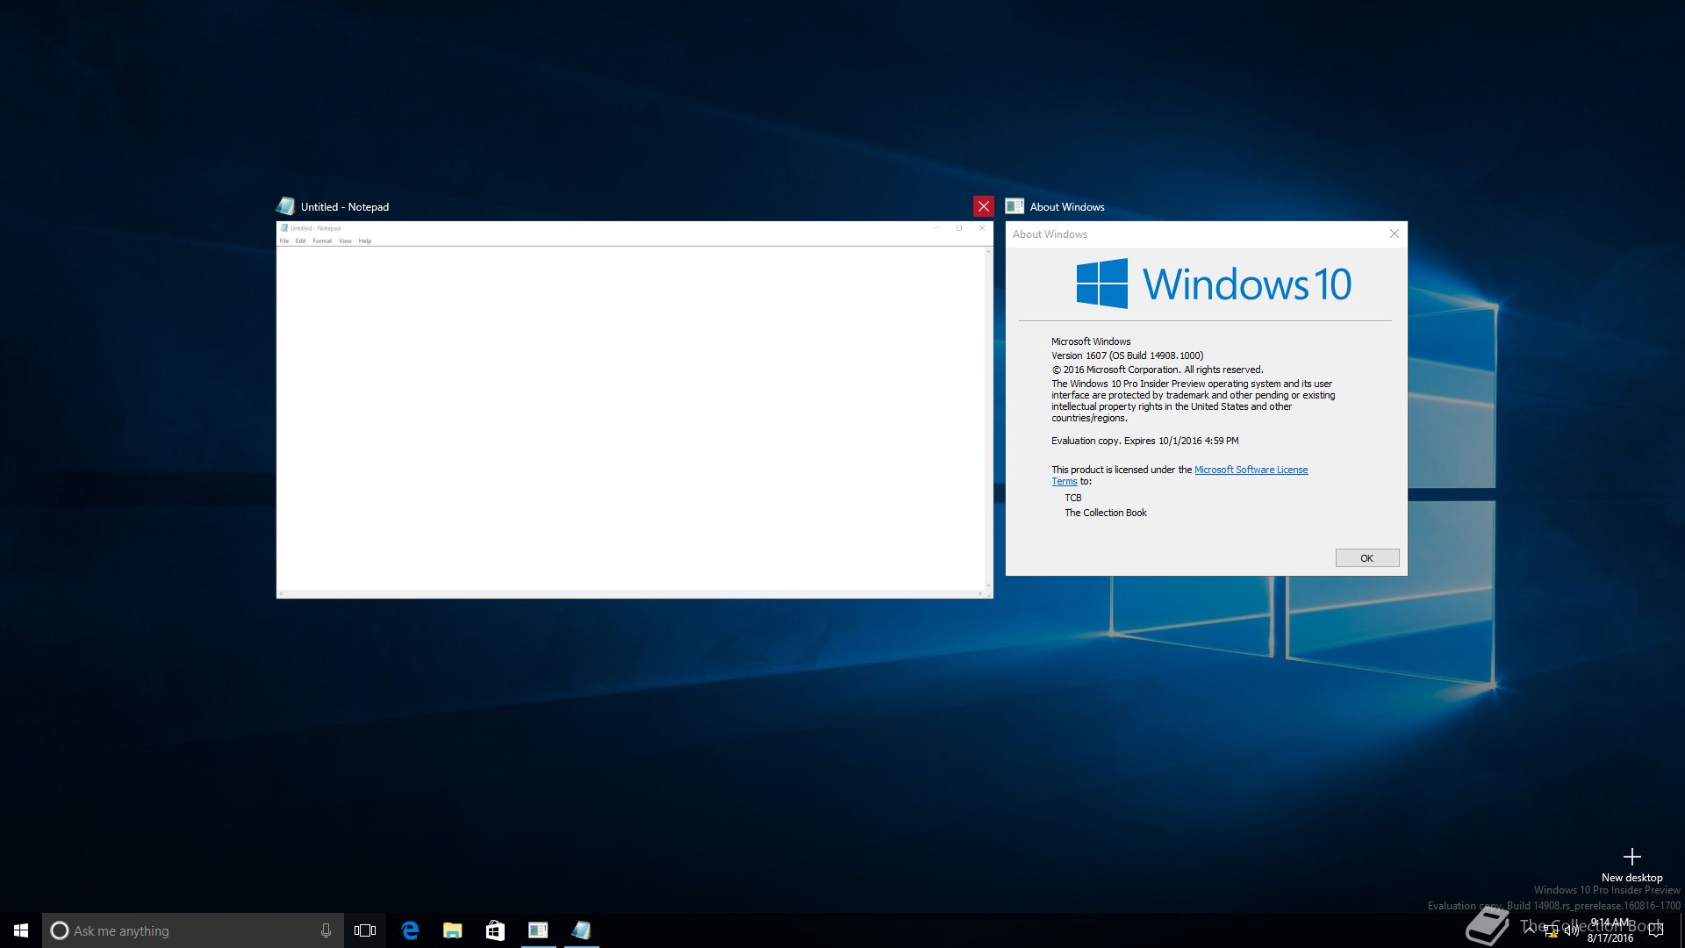
Task: Open Microsoft Software License Terms link
Action: tap(1179, 475)
